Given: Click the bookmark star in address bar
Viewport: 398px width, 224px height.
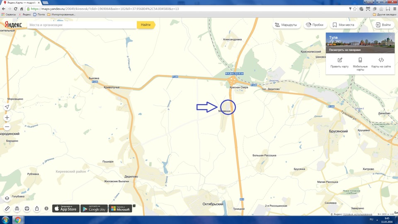Looking at the screenshot, I should [x=354, y=9].
